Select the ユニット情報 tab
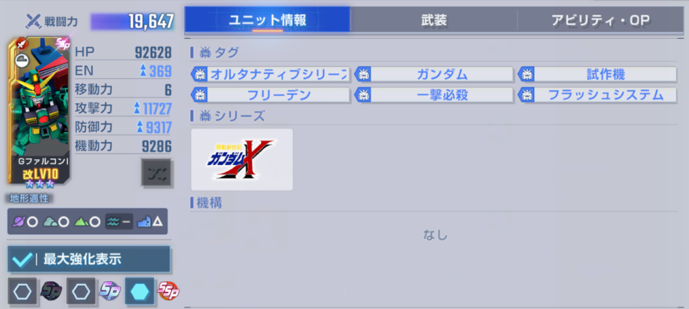The height and width of the screenshot is (309, 689). coord(268,20)
